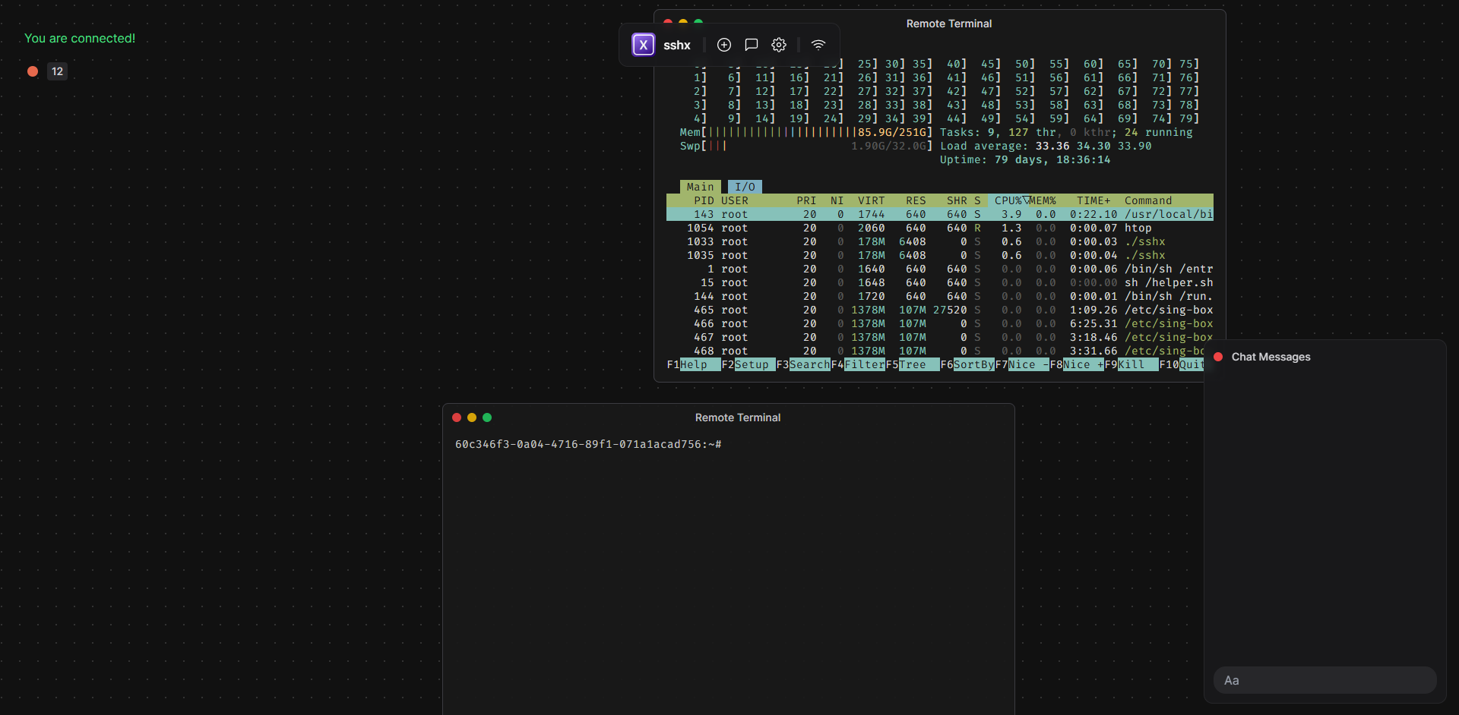The height and width of the screenshot is (715, 1459).
Task: Close the Chat Messages panel red dot
Action: tap(1218, 357)
